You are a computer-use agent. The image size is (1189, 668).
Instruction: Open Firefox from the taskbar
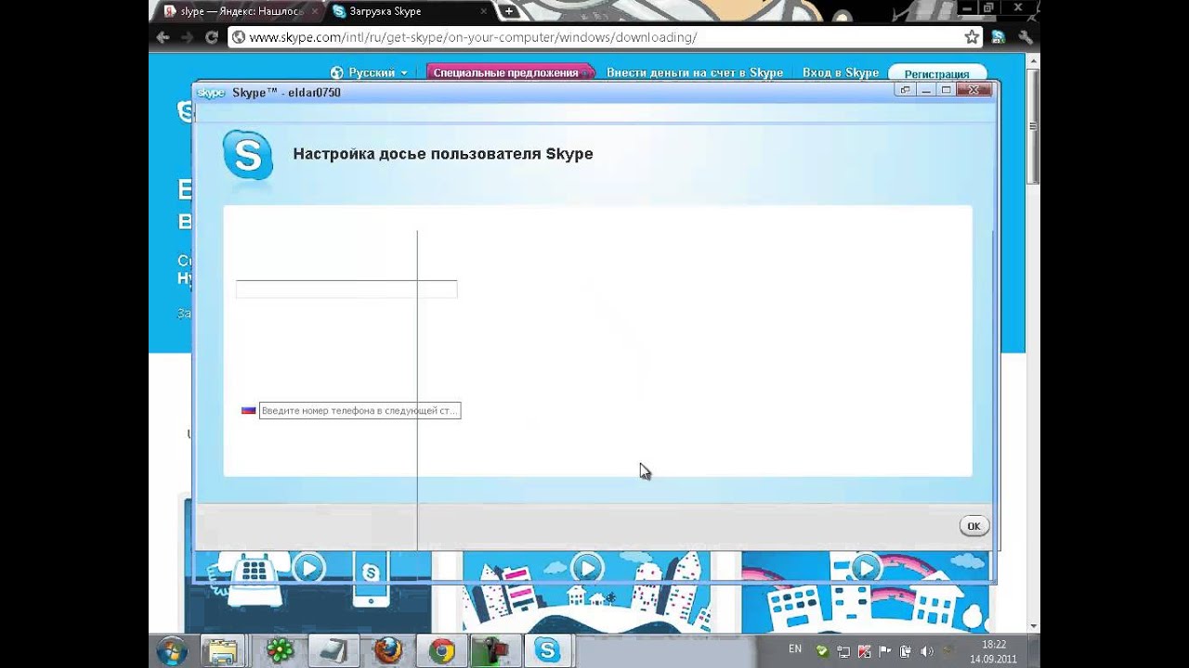pos(387,650)
